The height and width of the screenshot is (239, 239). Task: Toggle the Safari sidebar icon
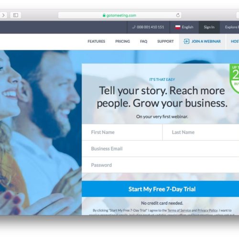pos(16,15)
